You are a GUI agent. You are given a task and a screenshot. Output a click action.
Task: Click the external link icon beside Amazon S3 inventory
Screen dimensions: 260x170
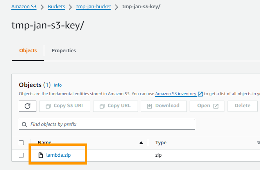pyautogui.click(x=200, y=94)
